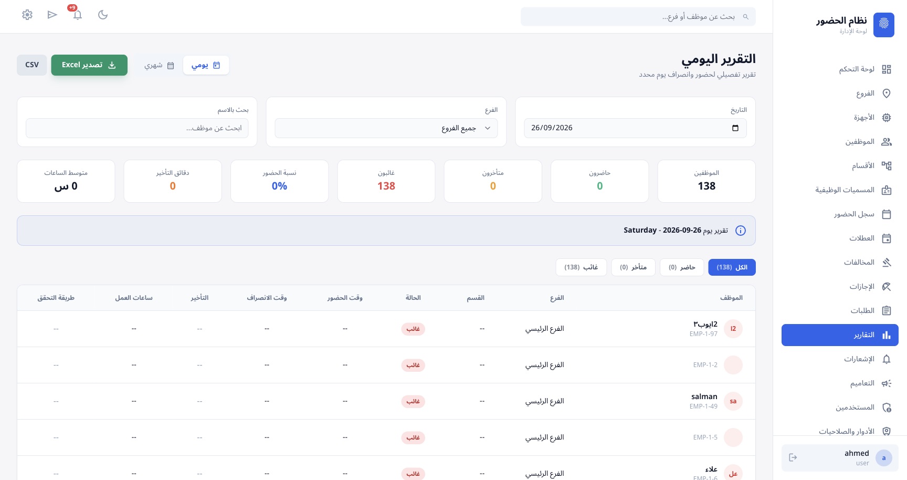Open الإجازات leaves sidebar item
907x480 pixels.
[840, 287]
